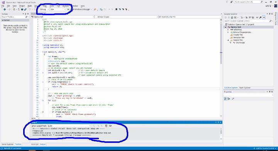This screenshot has height=151, width=278.
Task: Click Properties panel Alphabetical sort icon
Action: 229,99
